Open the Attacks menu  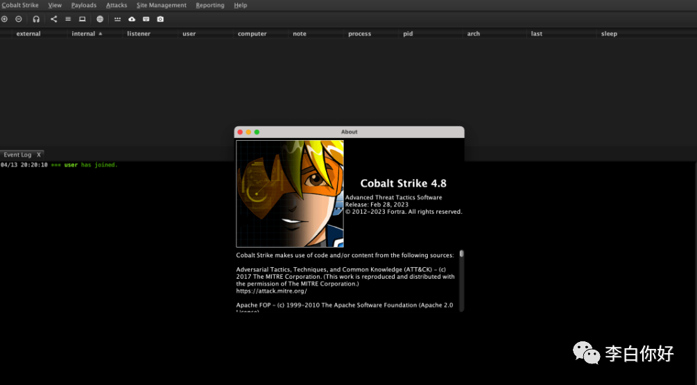[x=117, y=6]
